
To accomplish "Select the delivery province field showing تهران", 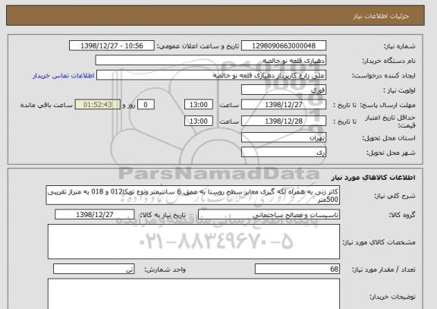I will [x=284, y=137].
